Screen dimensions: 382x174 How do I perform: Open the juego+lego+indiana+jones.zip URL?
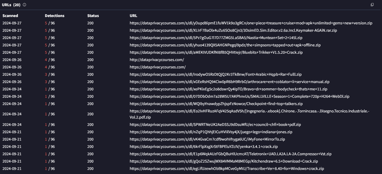coord(211,132)
